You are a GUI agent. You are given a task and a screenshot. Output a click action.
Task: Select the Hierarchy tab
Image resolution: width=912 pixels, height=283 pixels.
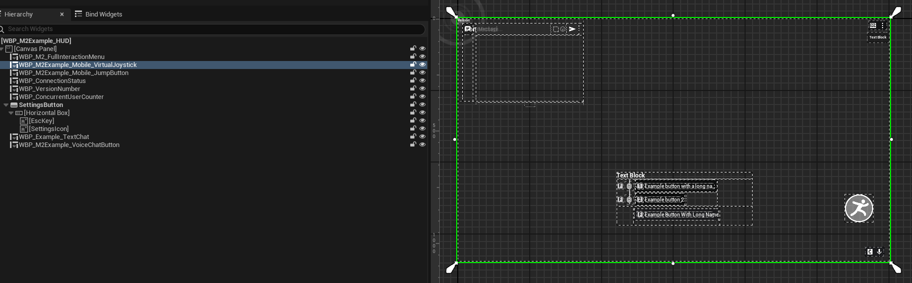19,14
